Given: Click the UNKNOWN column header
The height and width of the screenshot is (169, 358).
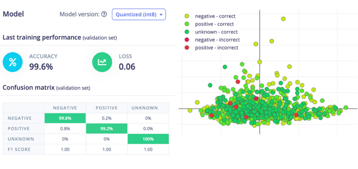Looking at the screenshot, I should [x=145, y=108].
